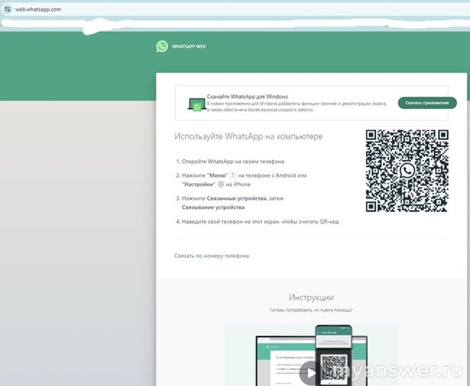This screenshot has width=470, height=386.
Task: Click the bold Связывание устройства text
Action: click(213, 207)
